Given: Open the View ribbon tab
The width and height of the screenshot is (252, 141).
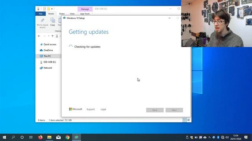Looking at the screenshot, I should coord(72,14).
